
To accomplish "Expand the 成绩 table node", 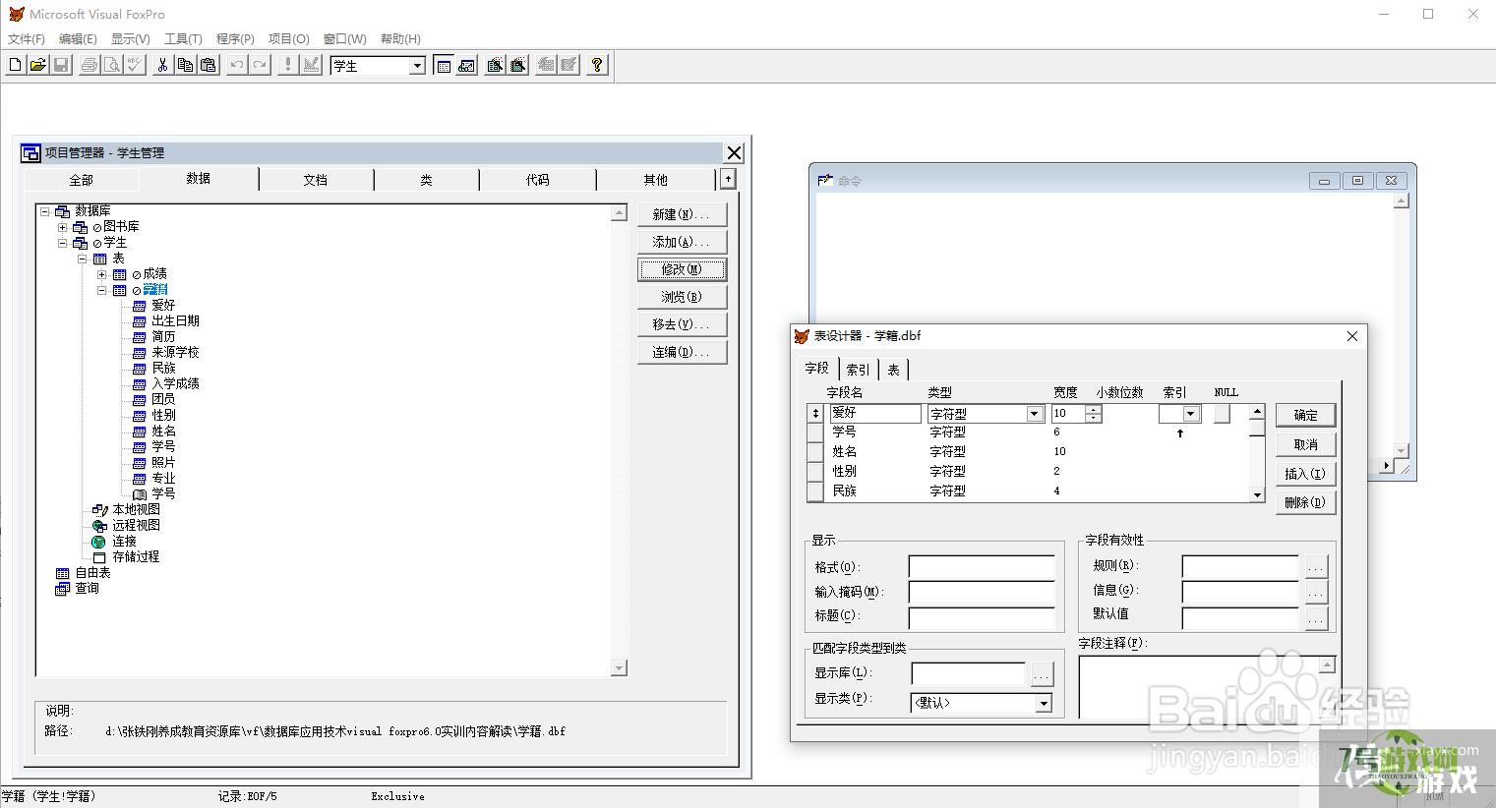I will point(101,274).
